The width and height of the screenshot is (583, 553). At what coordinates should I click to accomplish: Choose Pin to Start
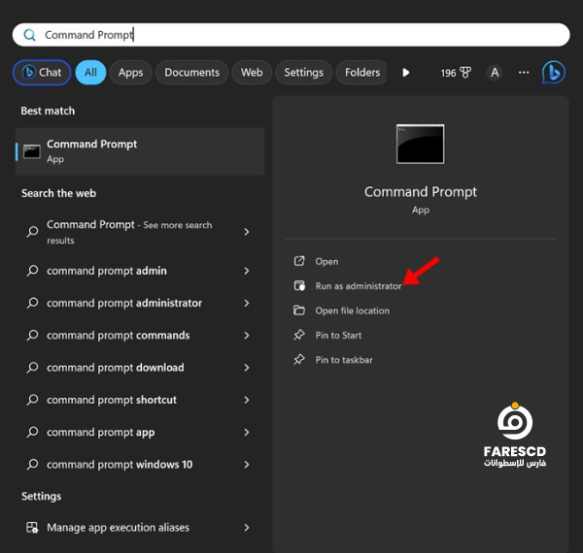pos(338,336)
